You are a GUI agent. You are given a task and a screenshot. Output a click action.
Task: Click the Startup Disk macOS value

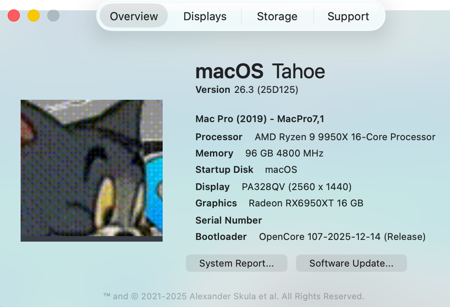pyautogui.click(x=281, y=170)
